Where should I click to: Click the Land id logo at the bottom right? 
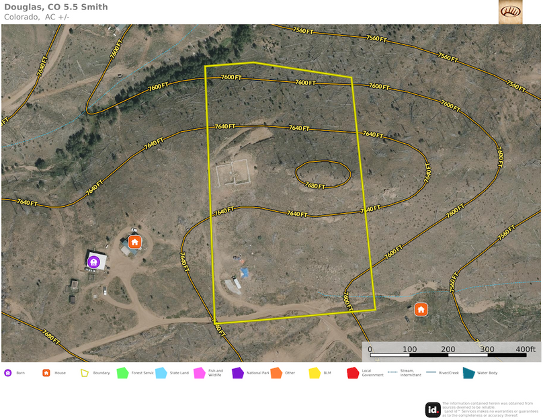pyautogui.click(x=433, y=409)
